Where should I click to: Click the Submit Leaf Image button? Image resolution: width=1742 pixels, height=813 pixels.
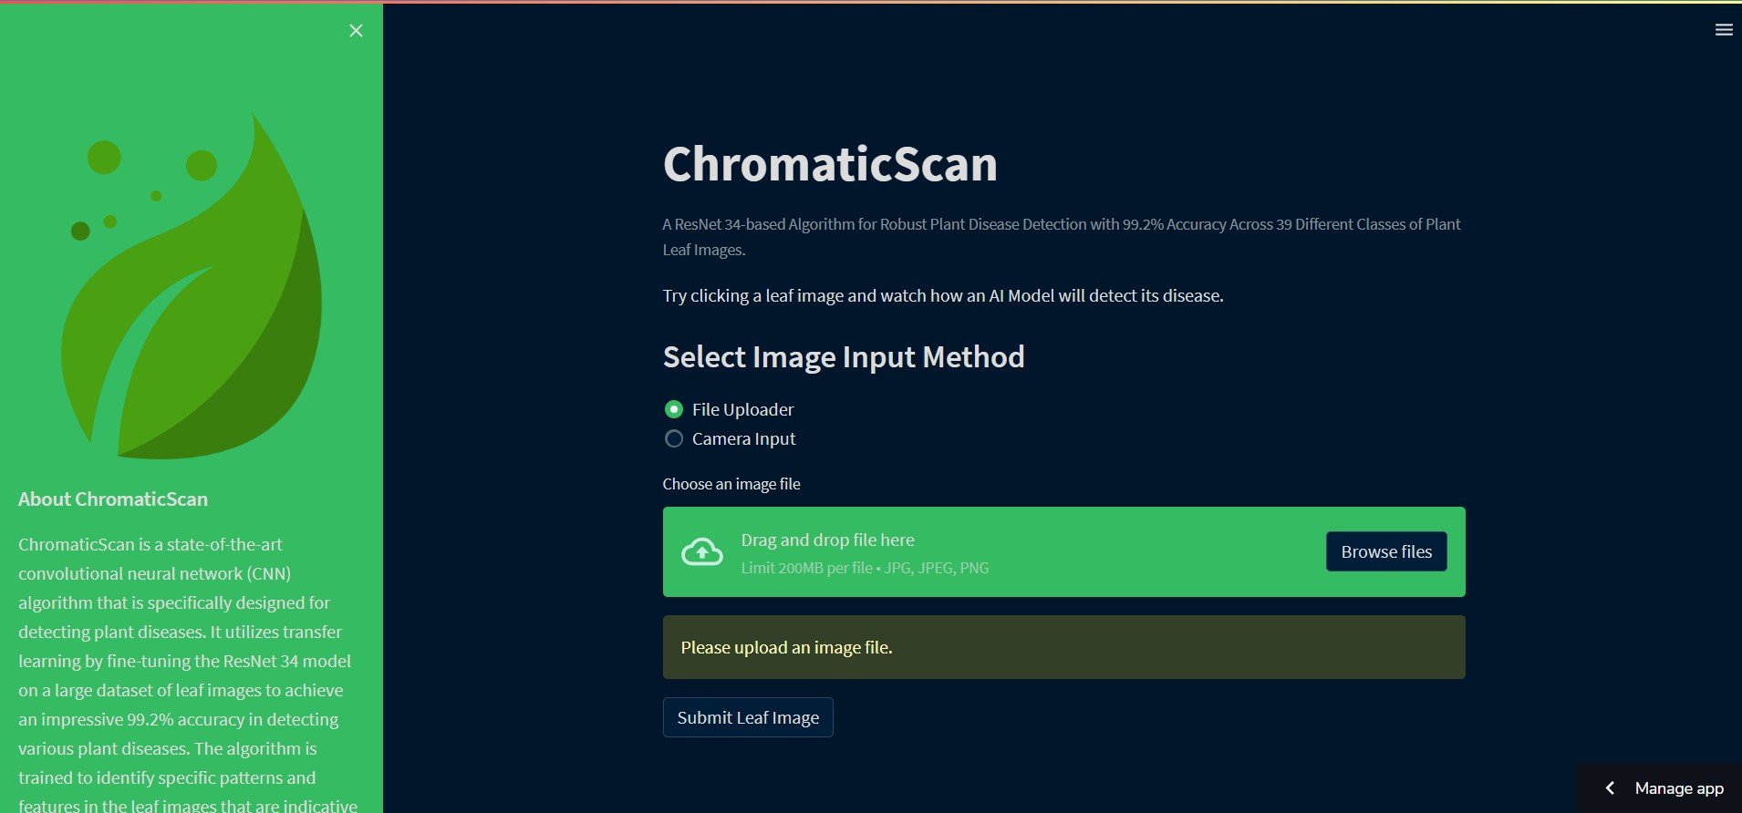coord(748,717)
